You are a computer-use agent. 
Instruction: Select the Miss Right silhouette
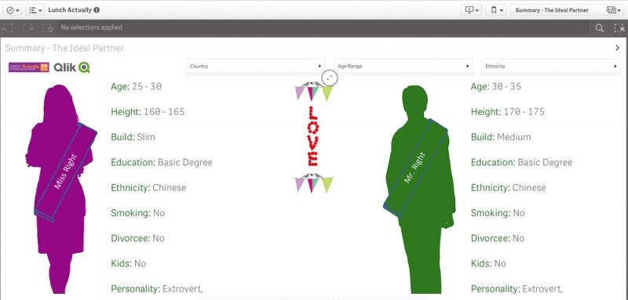point(61,189)
